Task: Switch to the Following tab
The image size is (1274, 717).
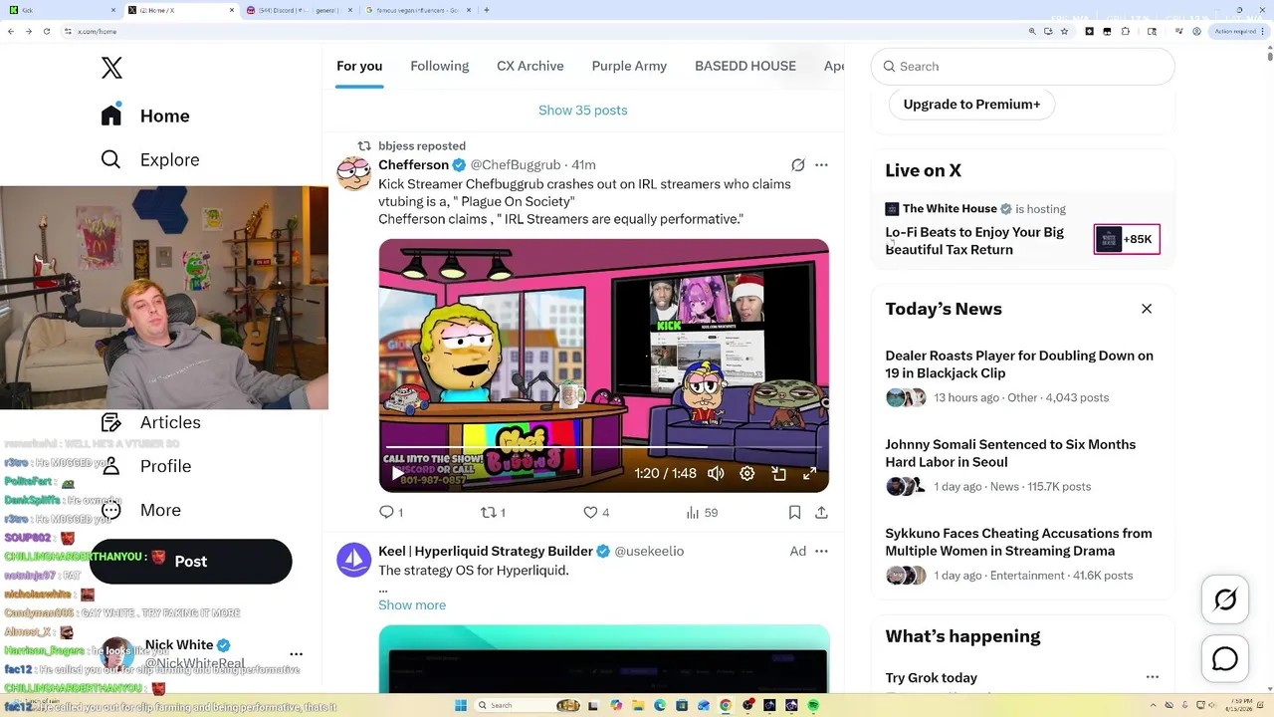Action: click(439, 66)
